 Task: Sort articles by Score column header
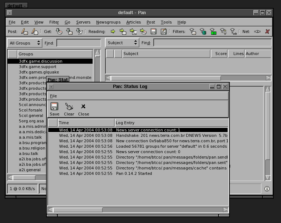click(x=219, y=54)
